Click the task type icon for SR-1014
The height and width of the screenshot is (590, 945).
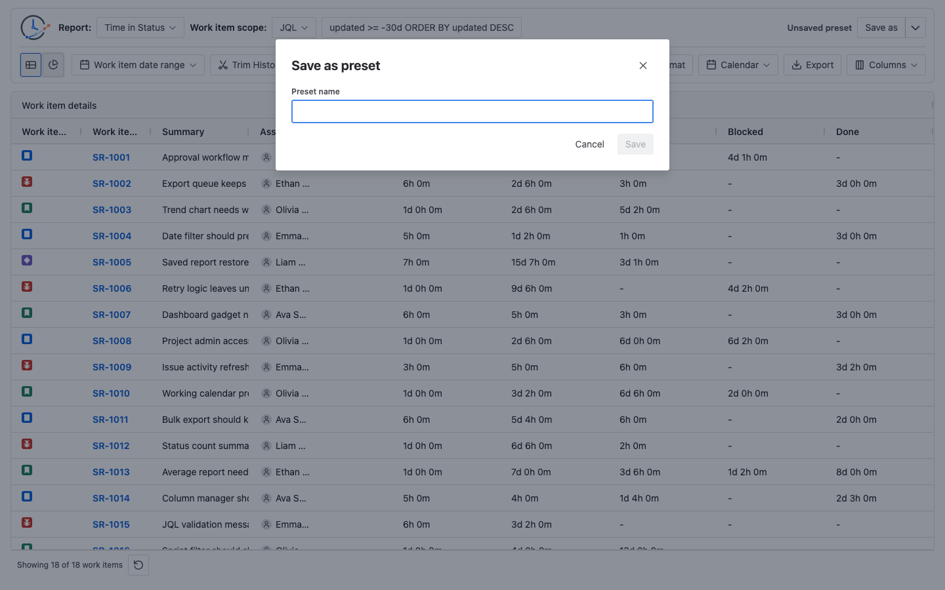coord(27,496)
